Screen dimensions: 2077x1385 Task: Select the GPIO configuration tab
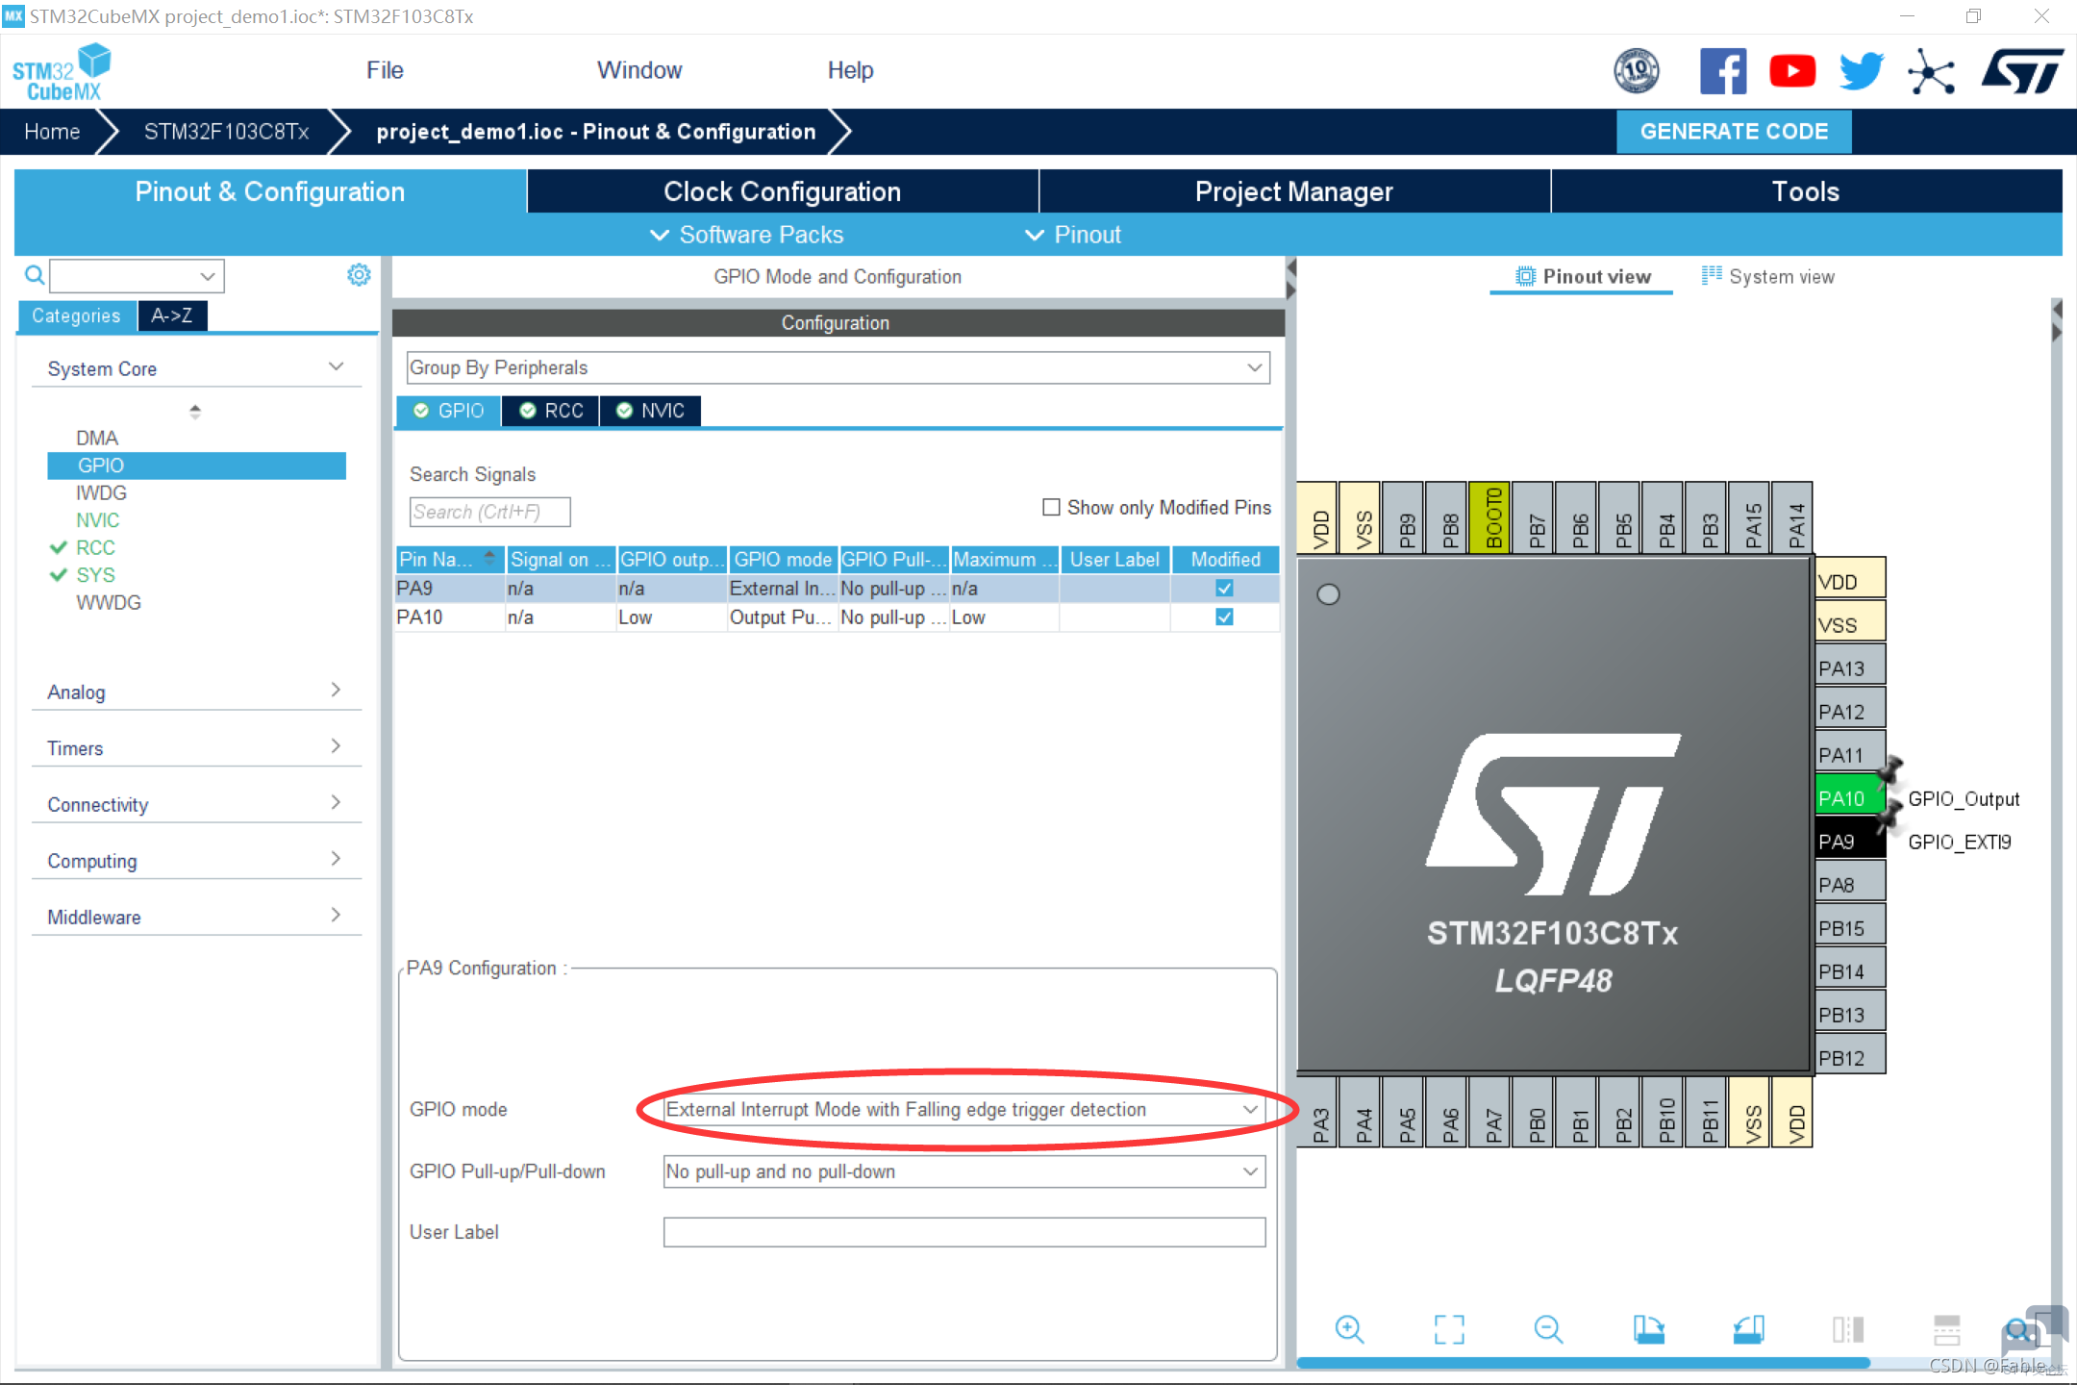pos(448,411)
